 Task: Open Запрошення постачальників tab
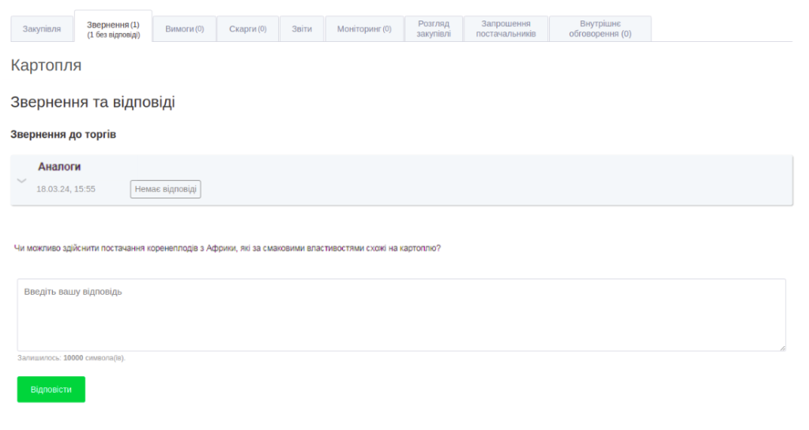506,29
